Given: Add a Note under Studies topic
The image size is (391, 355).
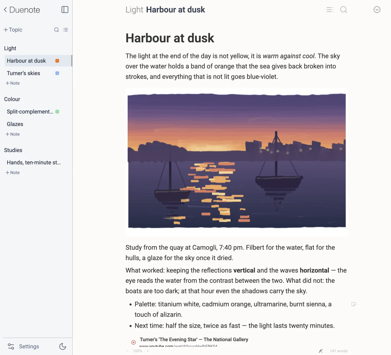Looking at the screenshot, I should pos(13,172).
